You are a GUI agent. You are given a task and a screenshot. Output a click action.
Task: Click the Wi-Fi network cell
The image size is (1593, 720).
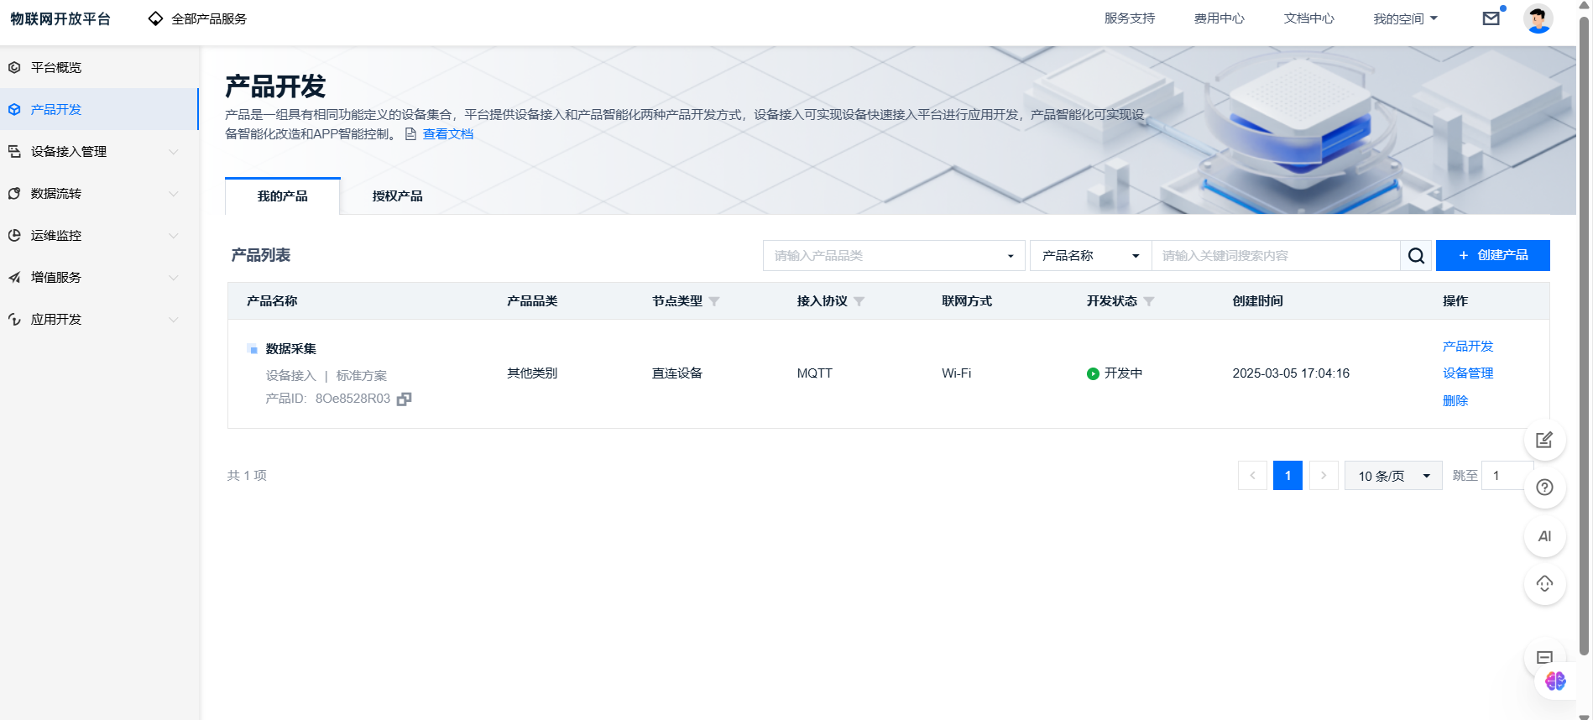tap(956, 373)
